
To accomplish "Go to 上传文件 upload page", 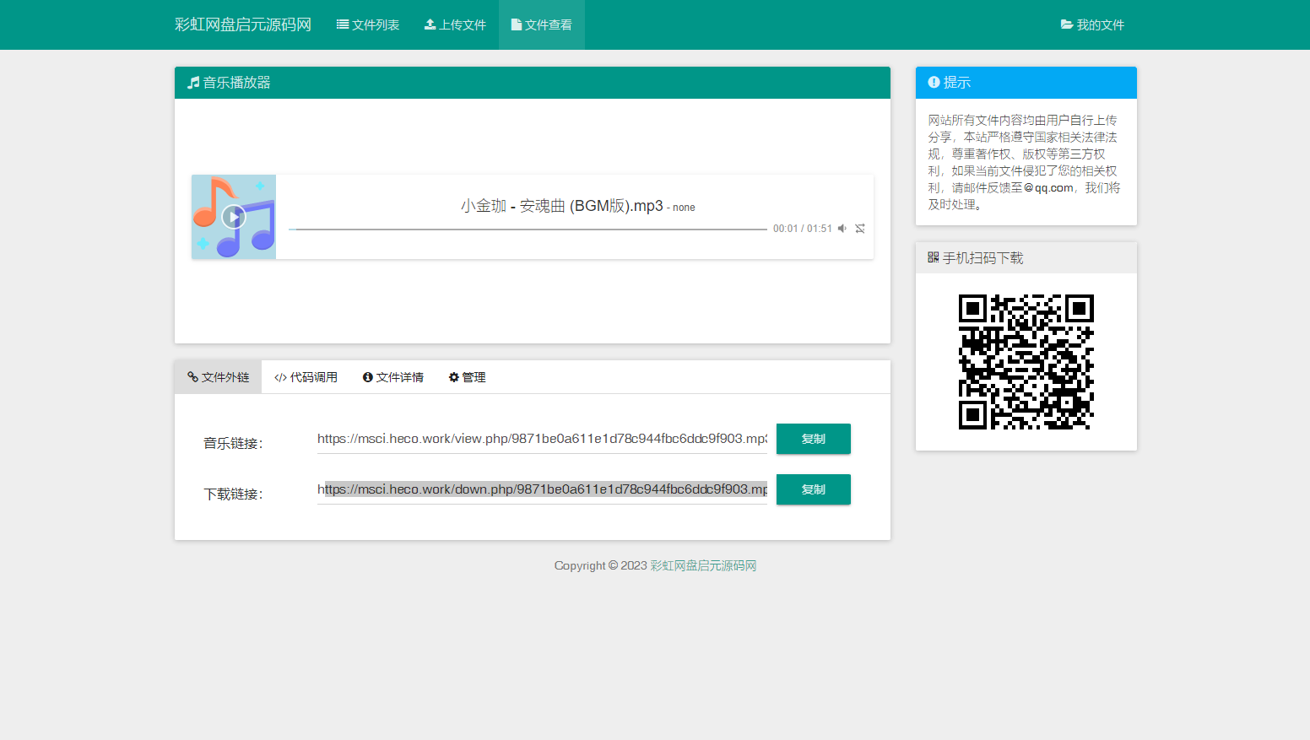I will tap(455, 25).
